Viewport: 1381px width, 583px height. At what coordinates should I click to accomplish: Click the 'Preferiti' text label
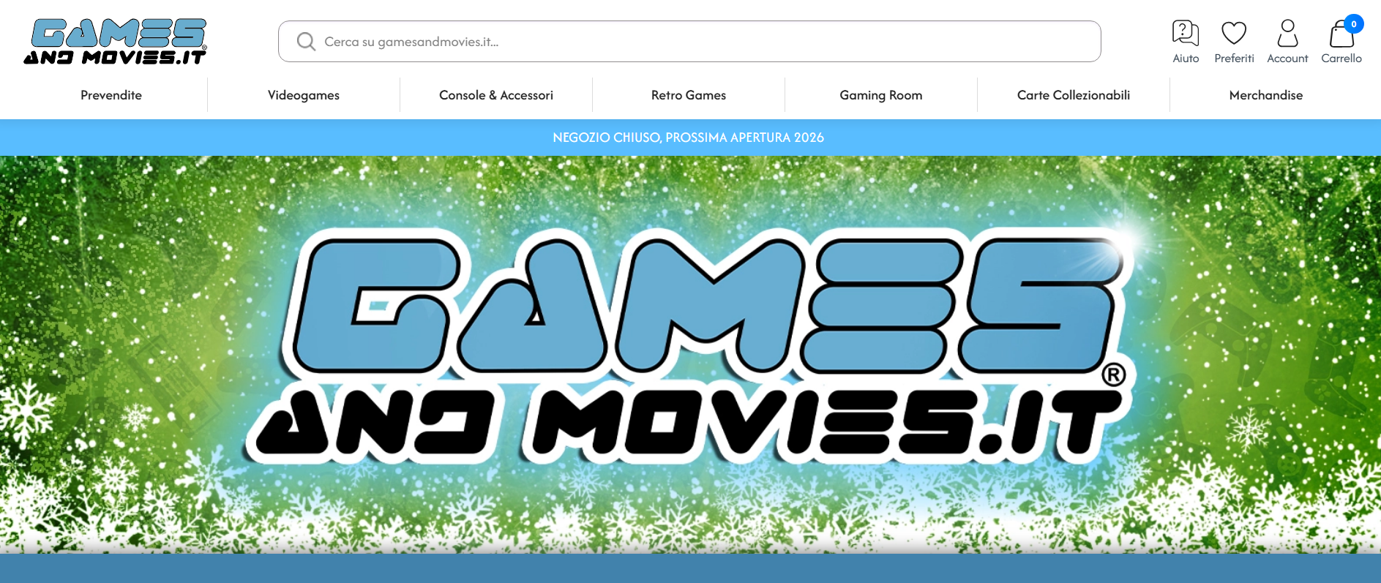point(1234,59)
